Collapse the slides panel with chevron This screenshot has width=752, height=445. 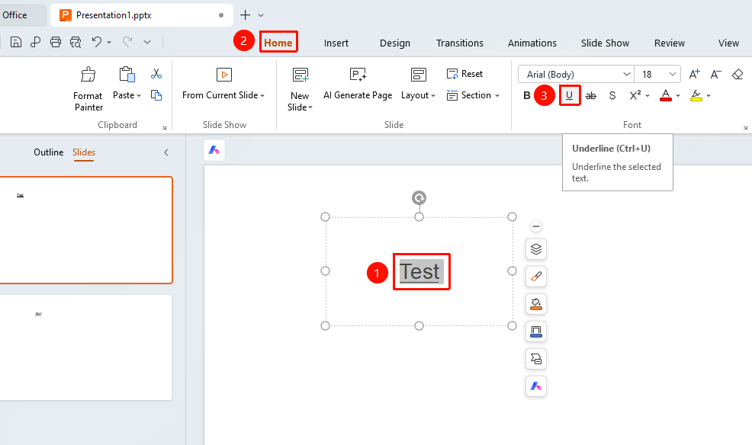click(166, 152)
